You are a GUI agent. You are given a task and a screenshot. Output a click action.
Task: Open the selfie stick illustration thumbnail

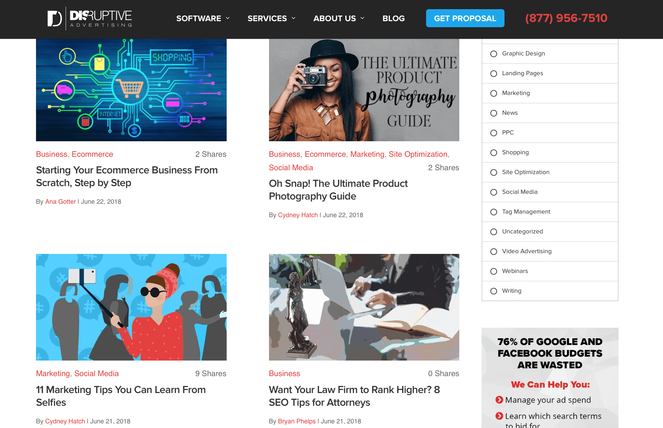point(131,307)
